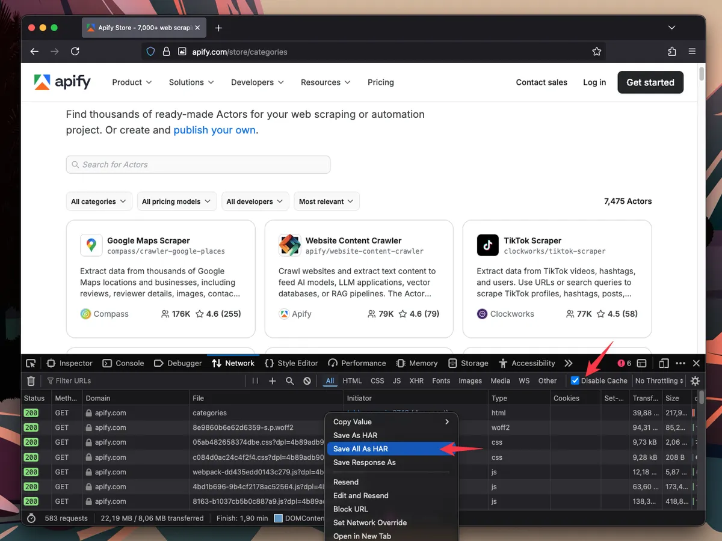
Task: Open network settings gear icon
Action: (x=696, y=381)
